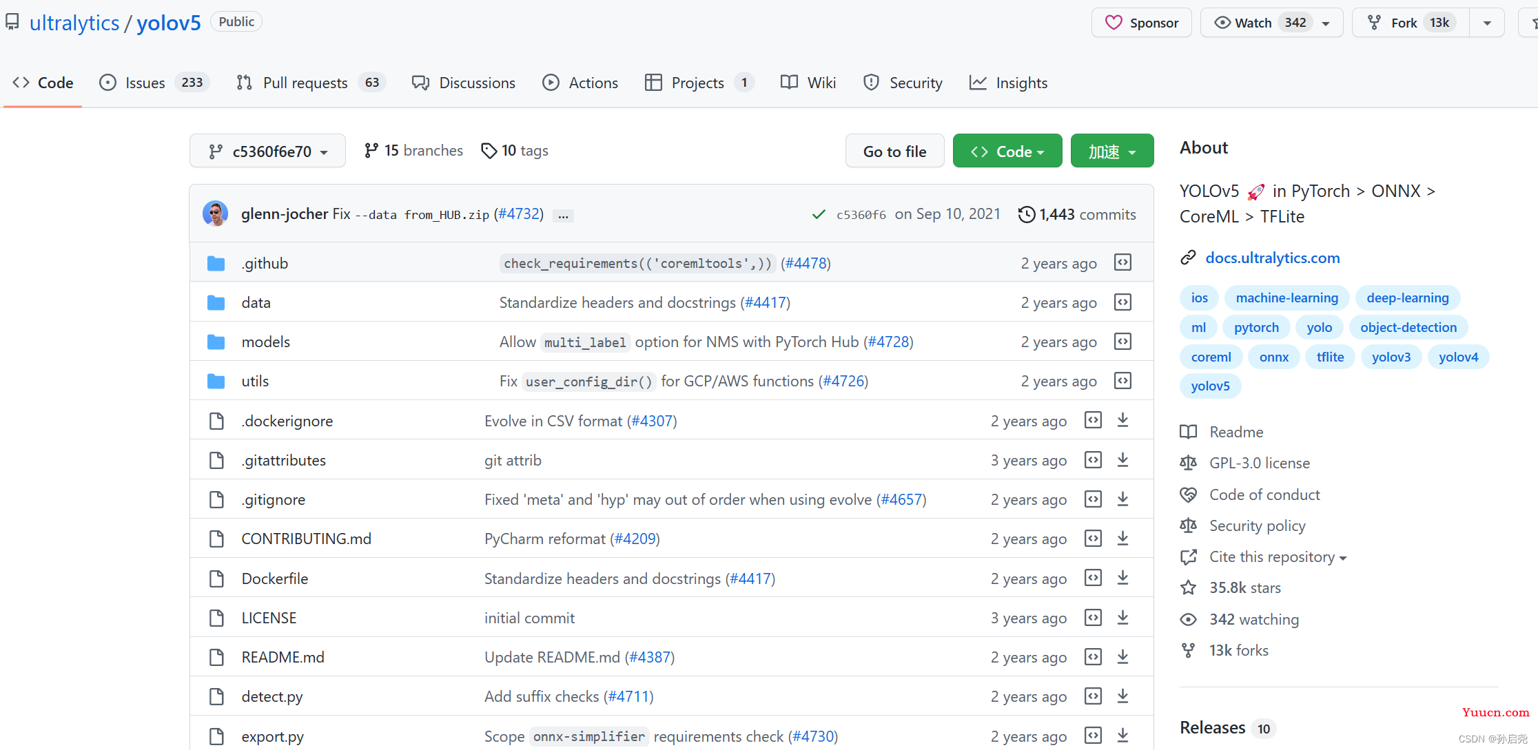Switch to the Code tab

(43, 83)
